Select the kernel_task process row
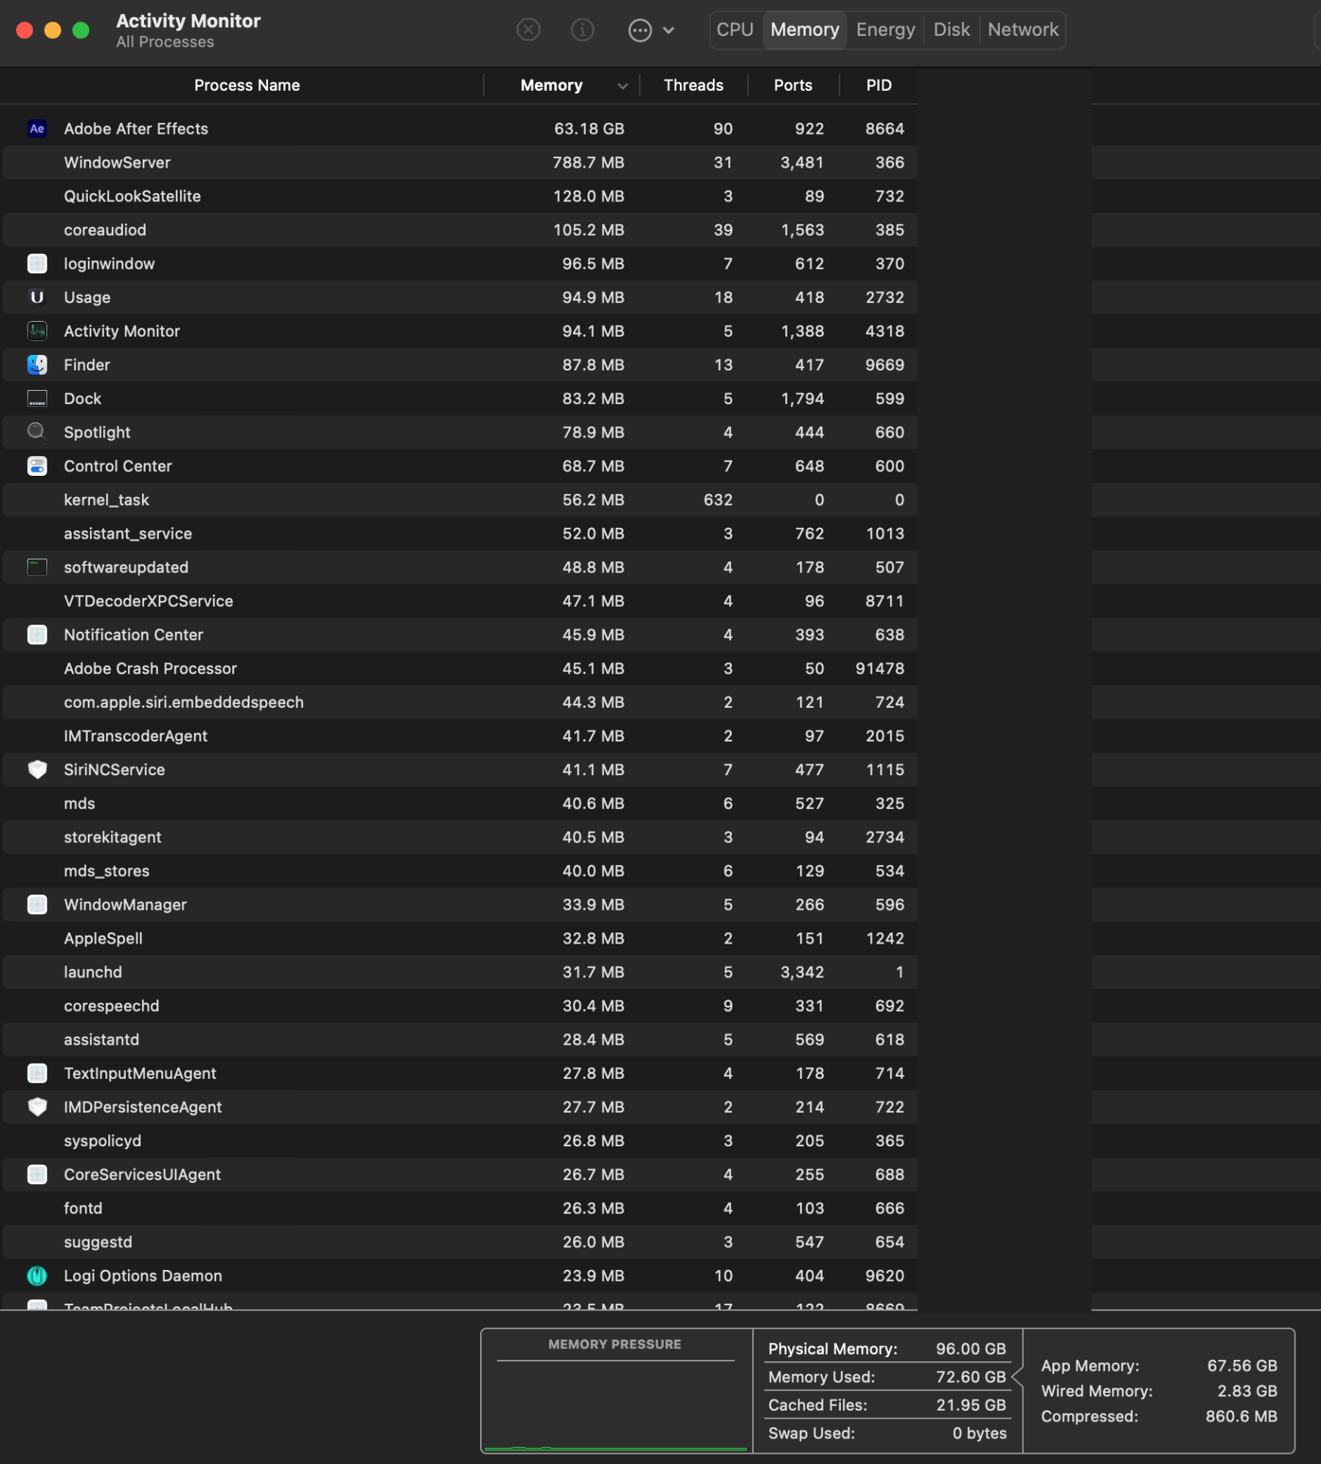This screenshot has height=1464, width=1321. pyautogui.click(x=460, y=500)
